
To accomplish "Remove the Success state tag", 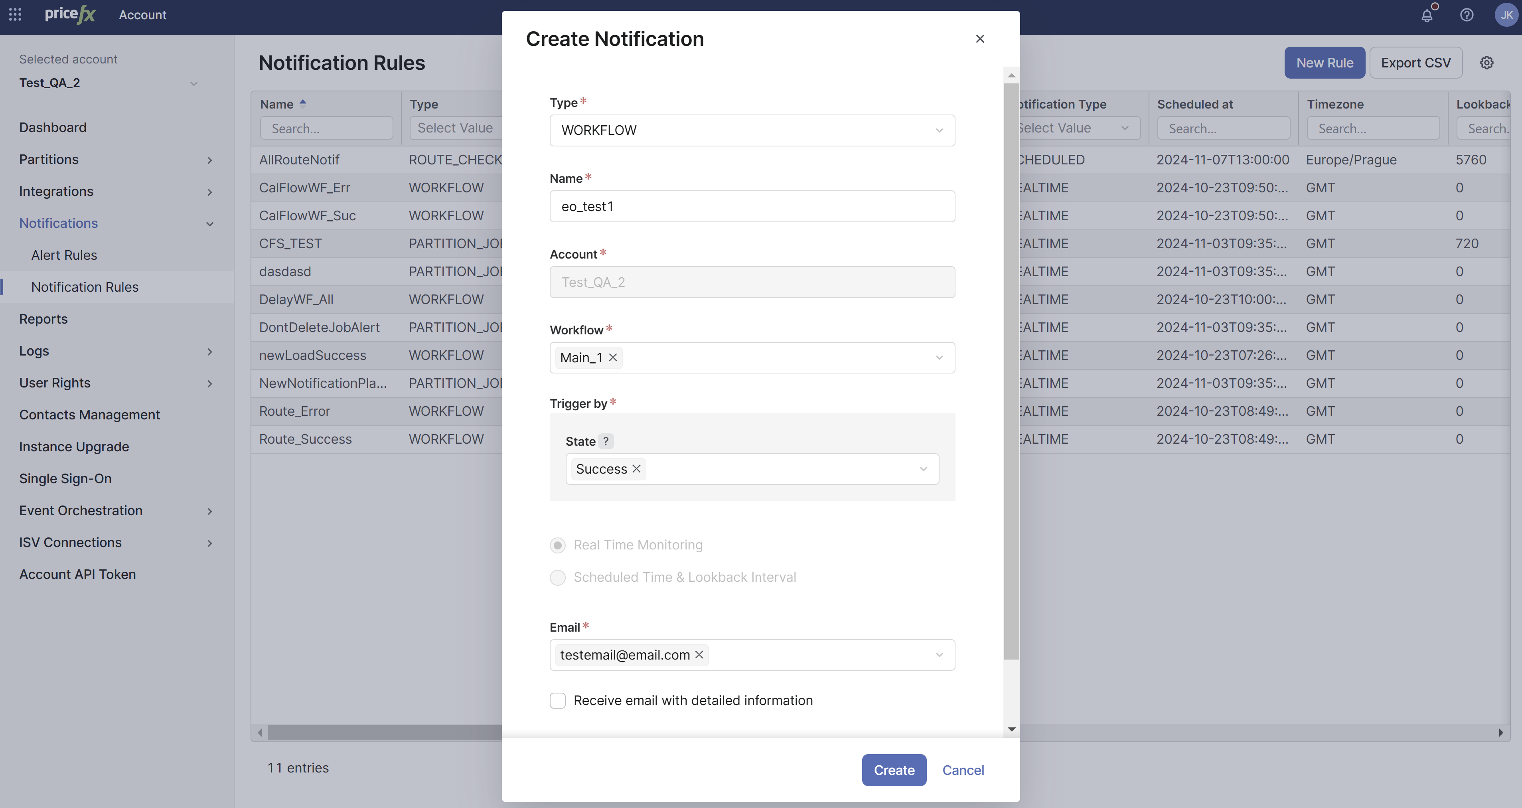I will tap(636, 469).
